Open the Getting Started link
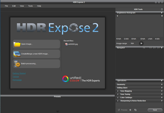Image resolution: width=164 pixels, height=113 pixels. [x=19, y=73]
